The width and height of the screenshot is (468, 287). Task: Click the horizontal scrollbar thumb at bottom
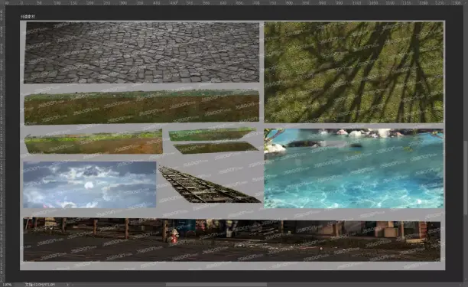click(x=216, y=285)
